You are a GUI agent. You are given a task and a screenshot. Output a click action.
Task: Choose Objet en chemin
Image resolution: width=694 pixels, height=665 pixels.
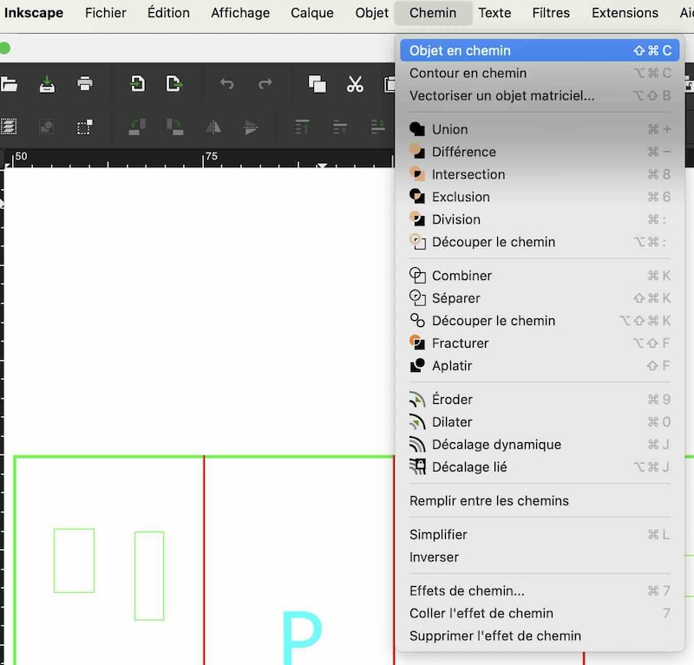[540, 50]
